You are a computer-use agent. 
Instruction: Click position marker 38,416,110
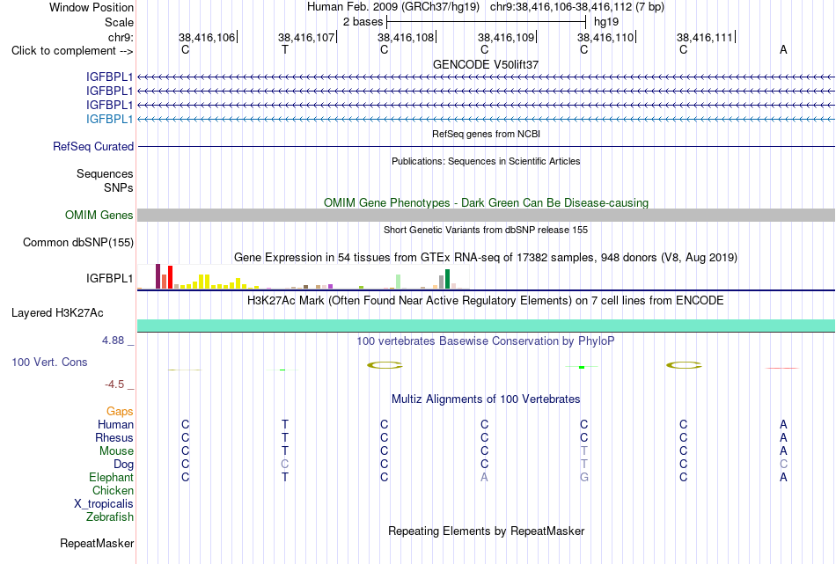[605, 37]
